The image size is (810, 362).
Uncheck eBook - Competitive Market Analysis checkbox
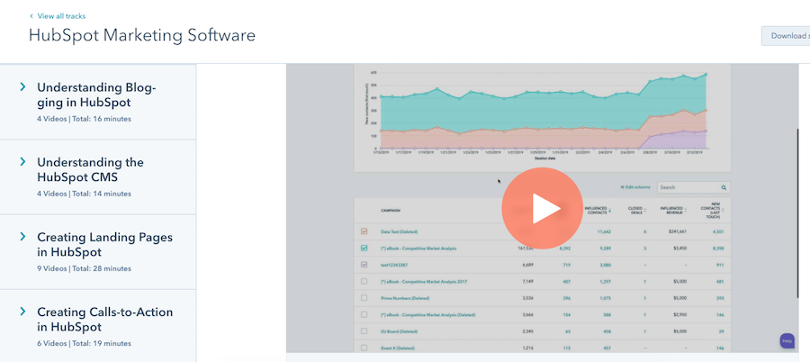pos(364,249)
